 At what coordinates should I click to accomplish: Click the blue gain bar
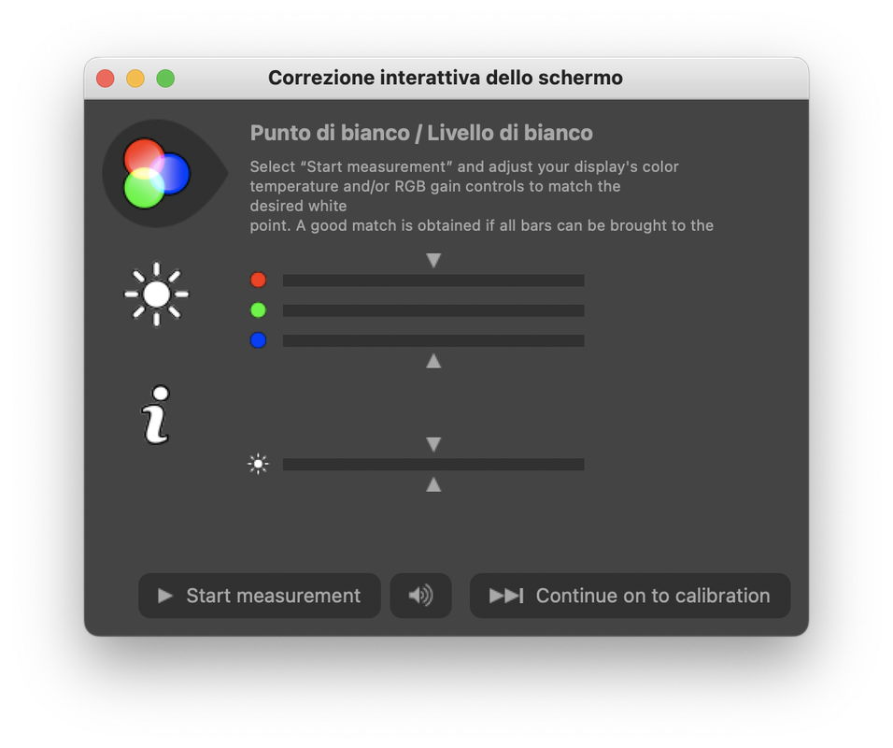(433, 341)
